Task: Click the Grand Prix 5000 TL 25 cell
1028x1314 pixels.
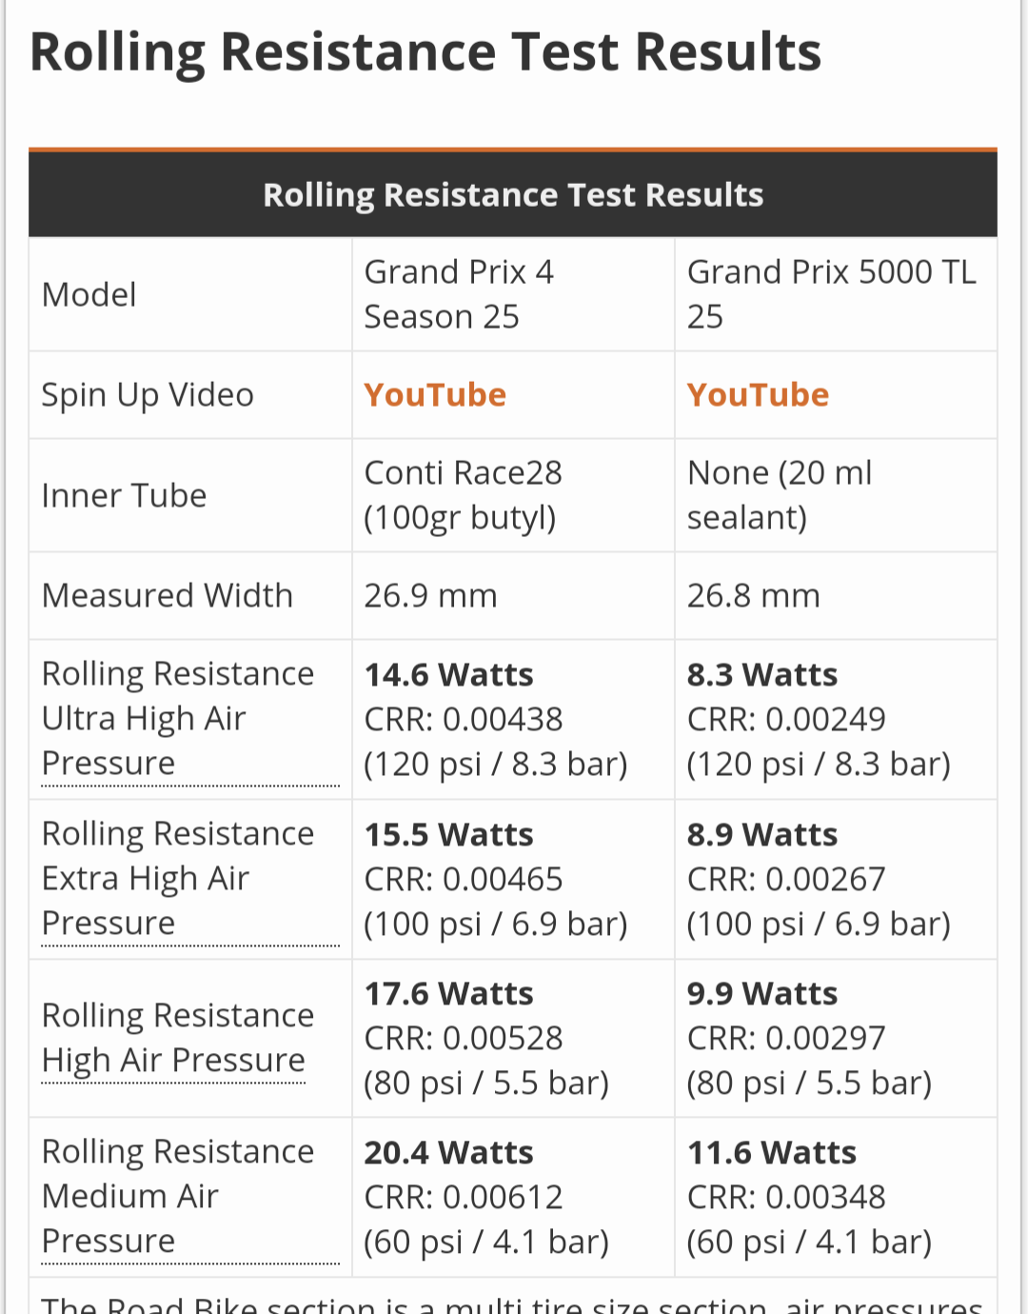Action: tap(831, 294)
